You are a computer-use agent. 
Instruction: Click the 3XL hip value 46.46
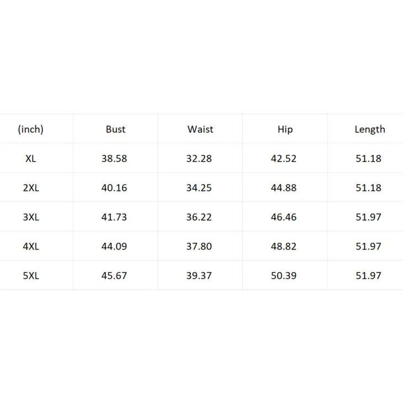point(284,217)
